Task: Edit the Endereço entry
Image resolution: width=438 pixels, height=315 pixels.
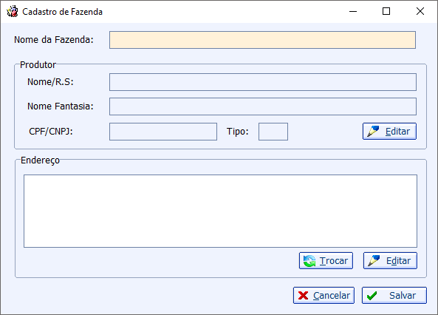Action: click(390, 261)
